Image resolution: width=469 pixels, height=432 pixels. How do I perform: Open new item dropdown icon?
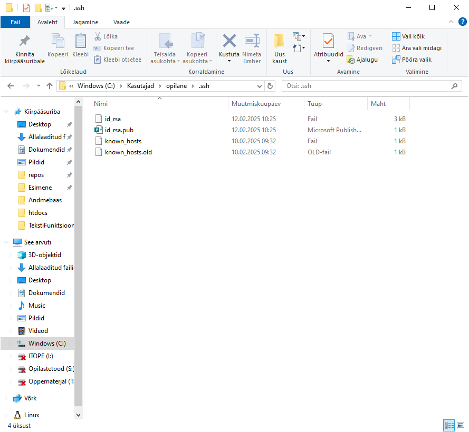[x=299, y=36]
